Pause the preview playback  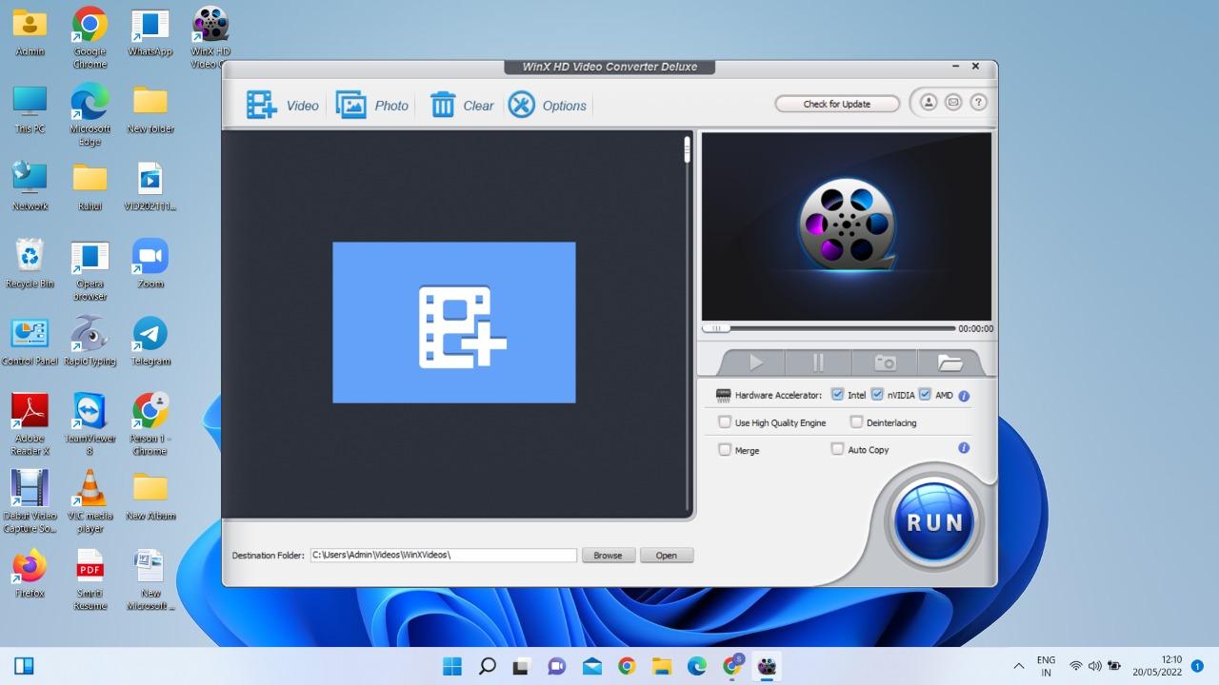click(818, 362)
